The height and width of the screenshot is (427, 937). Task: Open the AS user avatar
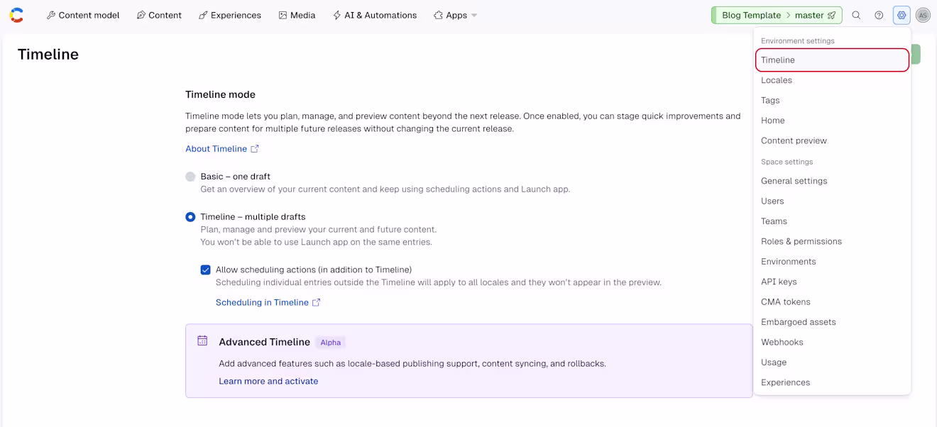[x=923, y=15]
